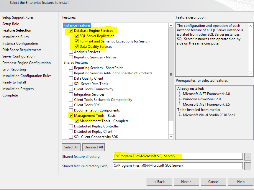Click Shared feature directory path field
254x190 pixels.
178,156
